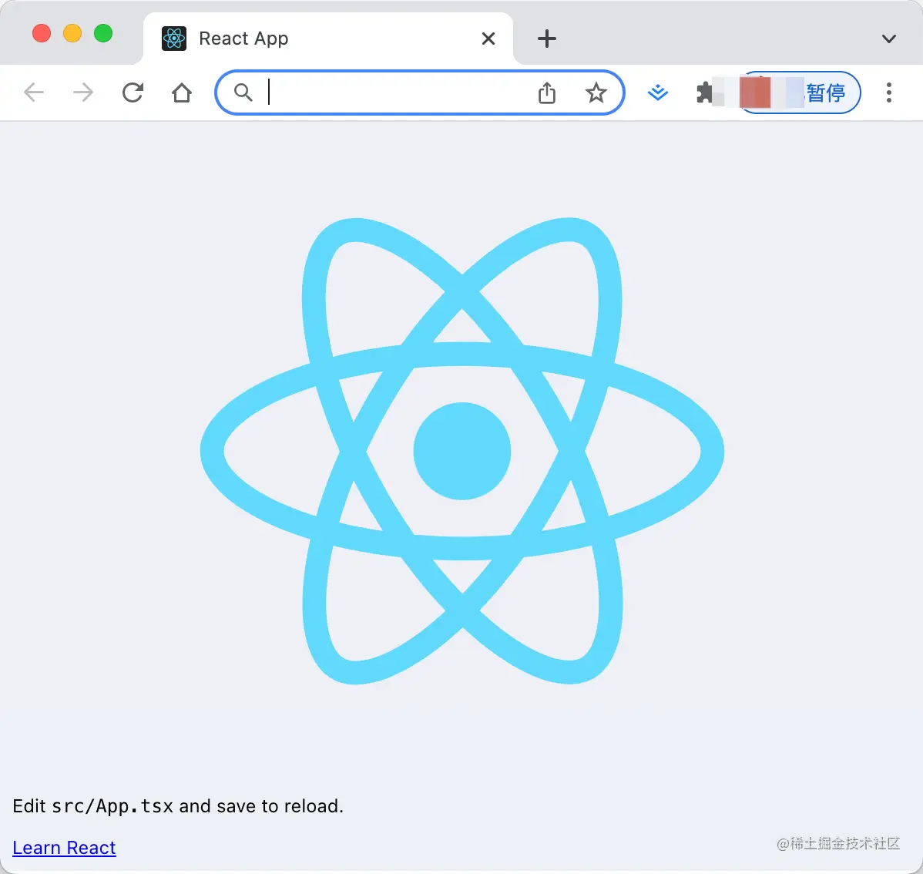Reload the React App page
The width and height of the screenshot is (923, 874).
point(133,92)
